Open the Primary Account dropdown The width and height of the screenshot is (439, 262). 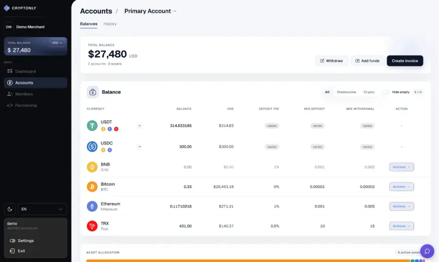[x=150, y=11]
